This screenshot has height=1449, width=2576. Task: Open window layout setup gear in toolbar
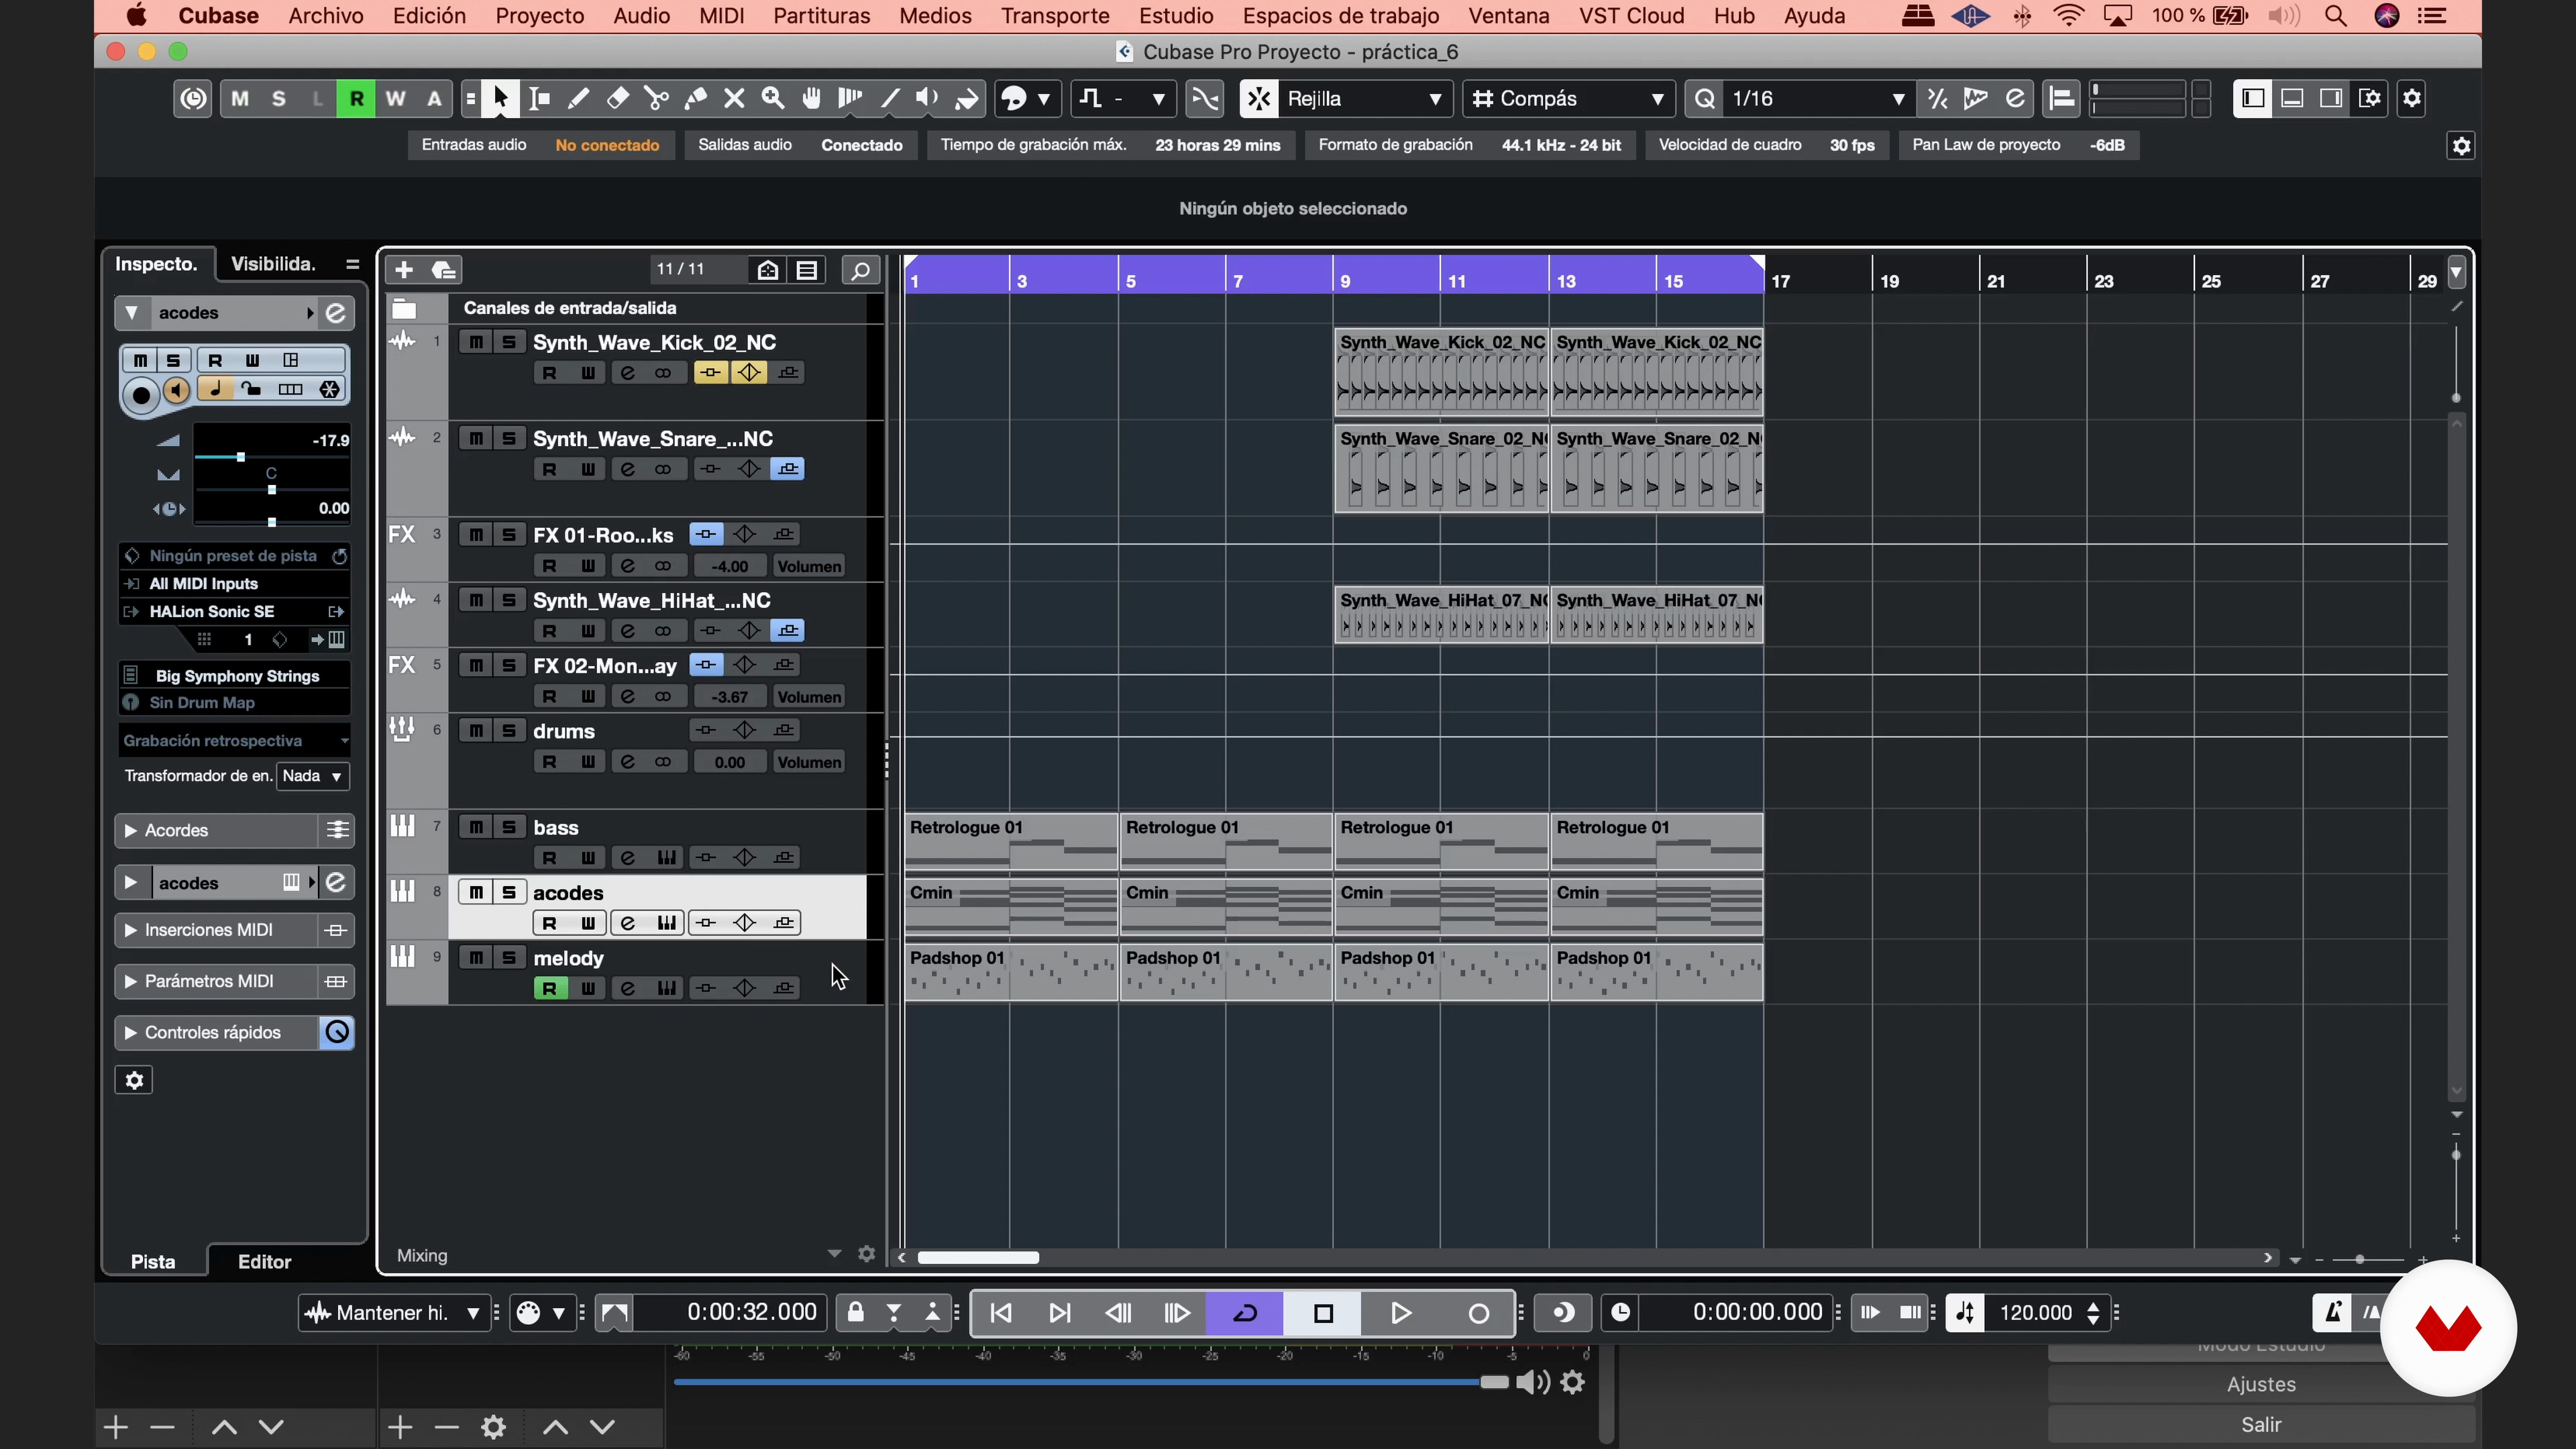pos(2412,98)
